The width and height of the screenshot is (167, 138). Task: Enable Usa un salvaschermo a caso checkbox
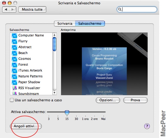[12, 100]
